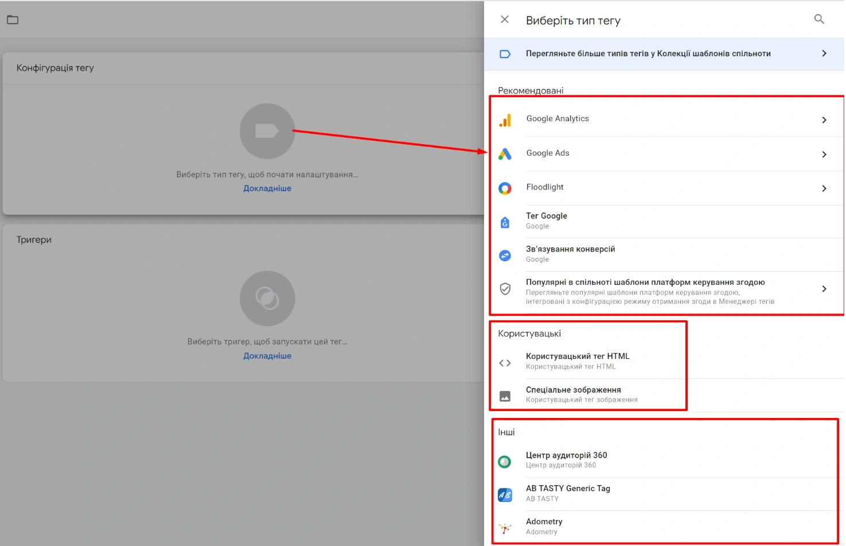Click the Користувацький тег HTML code icon

505,363
